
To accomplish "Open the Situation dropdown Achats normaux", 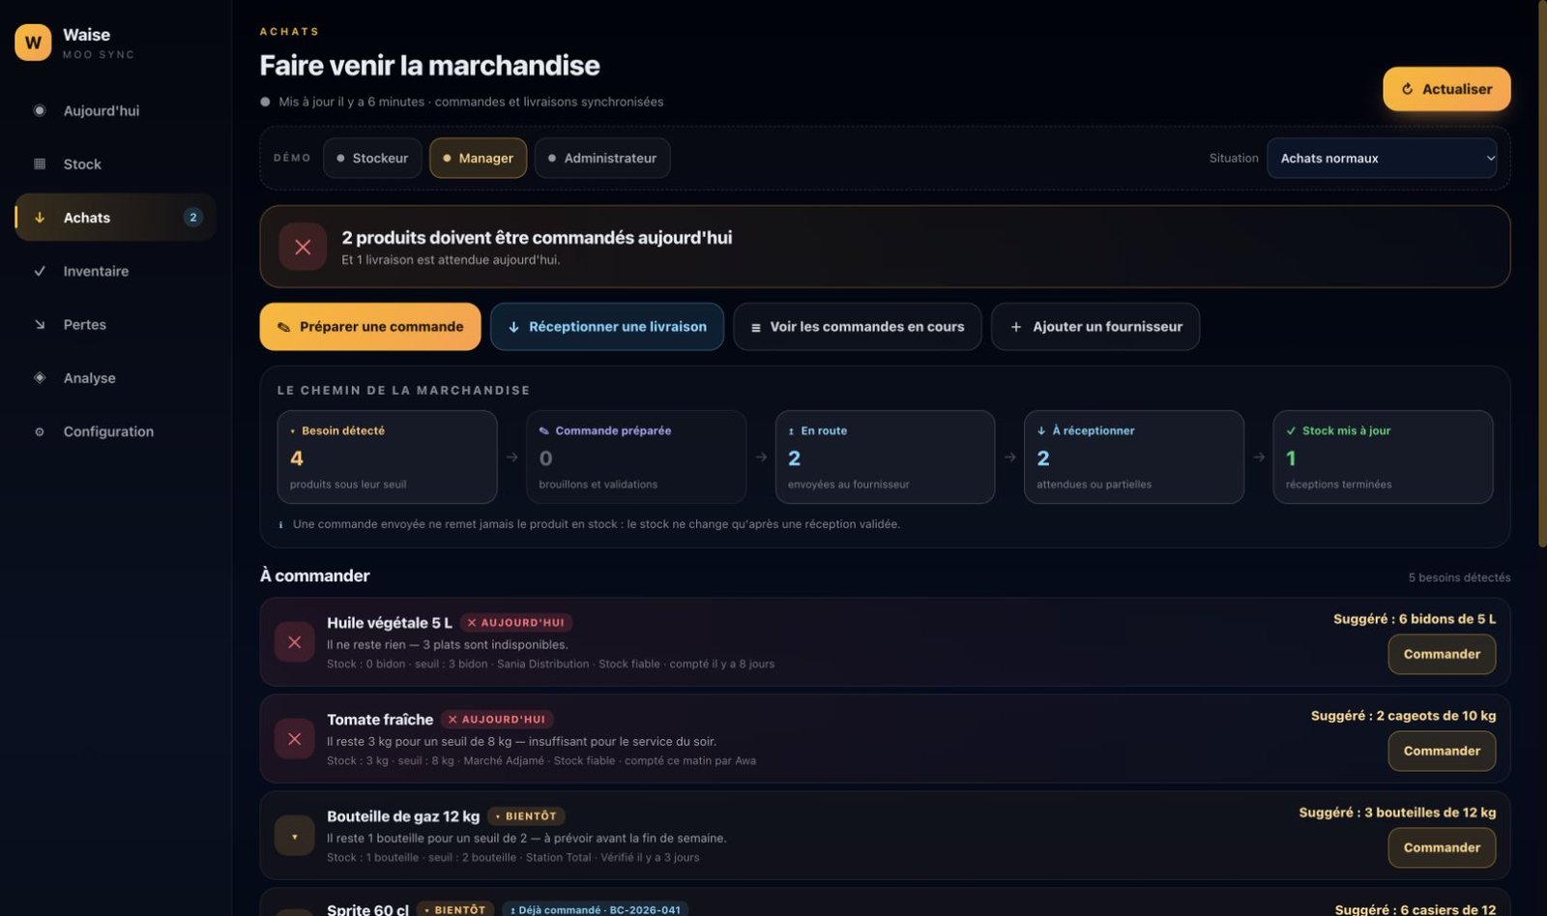I will pyautogui.click(x=1382, y=158).
